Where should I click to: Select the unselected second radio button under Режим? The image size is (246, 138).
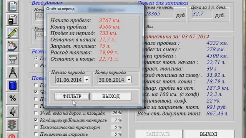coord(36,65)
